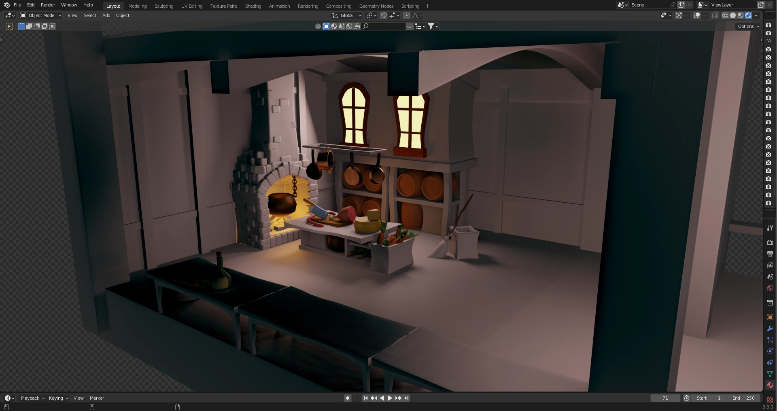The width and height of the screenshot is (777, 411).
Task: Open the Output properties printer tab
Action: 770,254
